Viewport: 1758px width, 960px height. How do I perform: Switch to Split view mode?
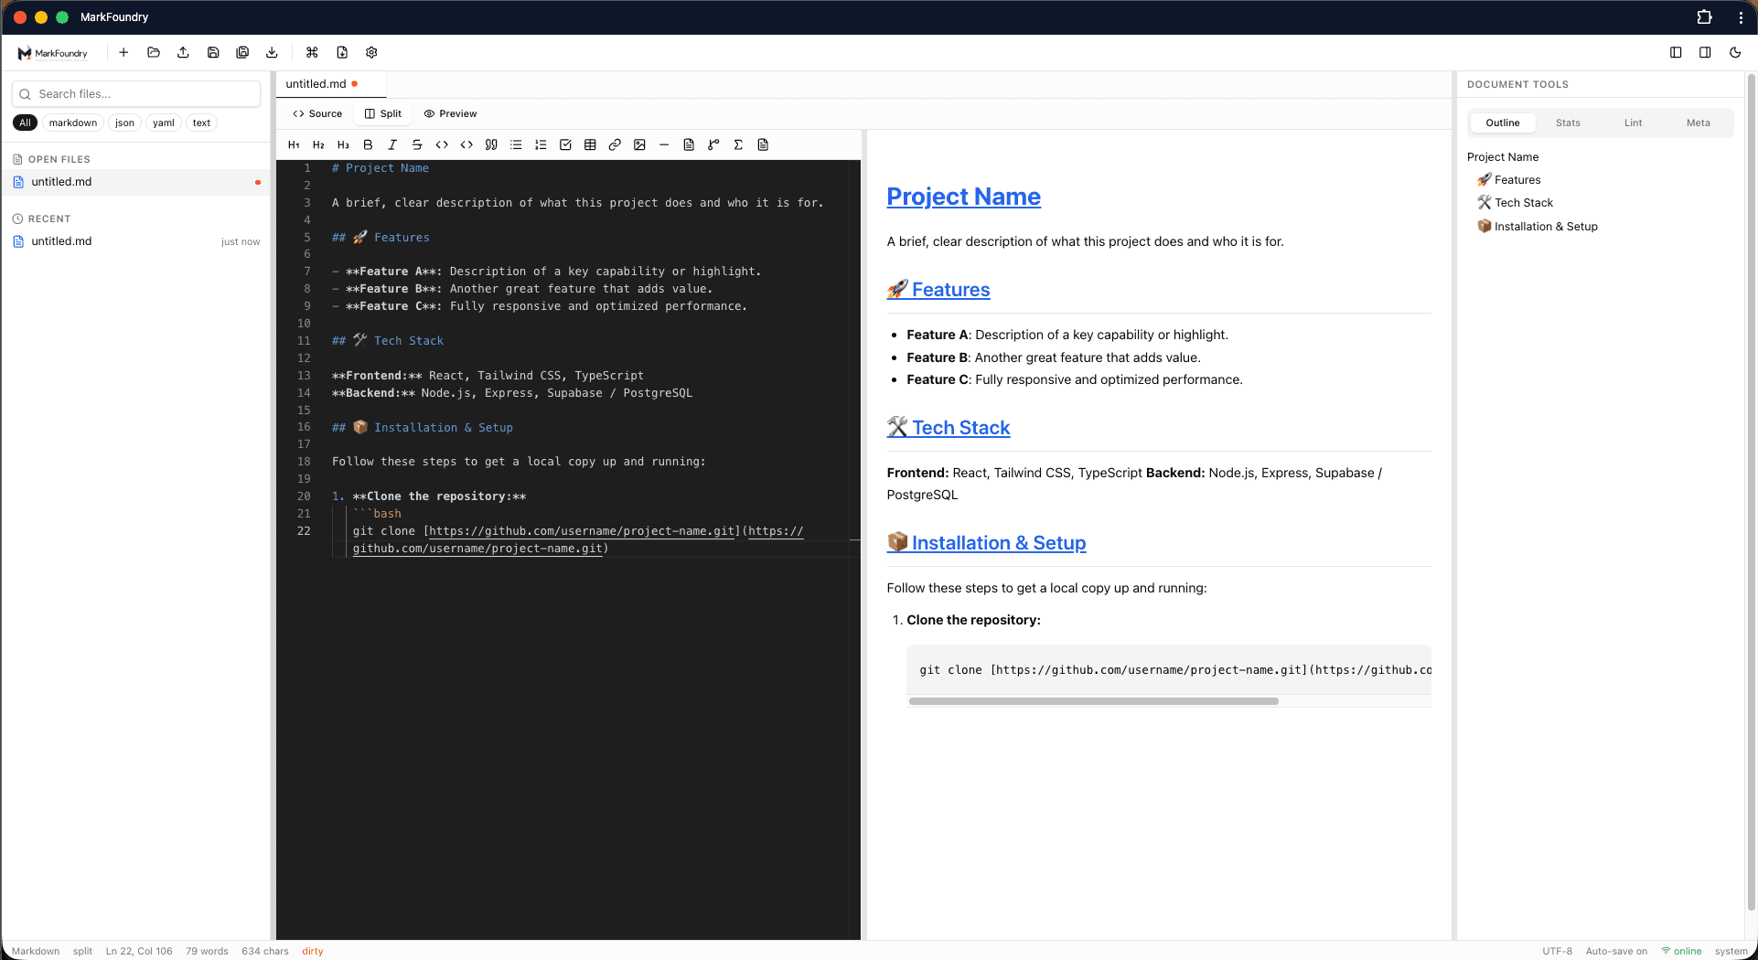(x=383, y=113)
